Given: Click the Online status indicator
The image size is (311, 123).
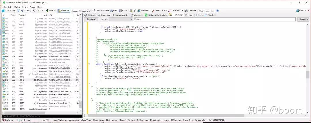Looking at the screenshot, I should [301, 11].
